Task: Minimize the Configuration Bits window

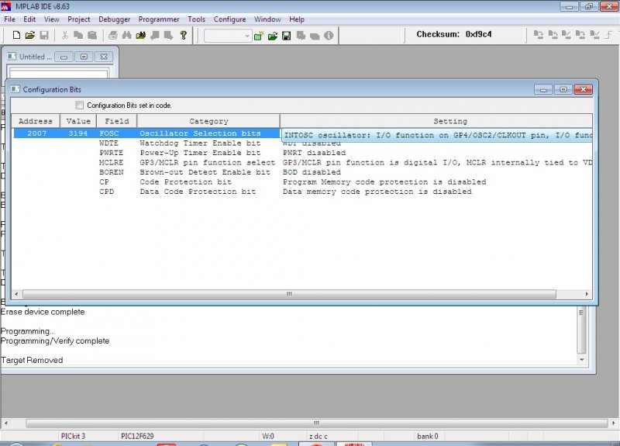Action: coord(543,89)
